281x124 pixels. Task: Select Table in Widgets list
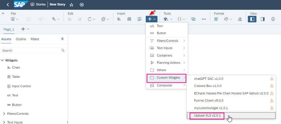(16, 77)
